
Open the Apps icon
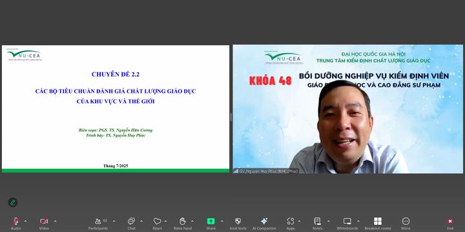point(291,224)
